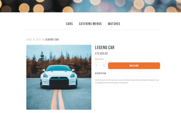Focus the Quantity input field
Viewport: 181px width, 113px height.
point(99,66)
